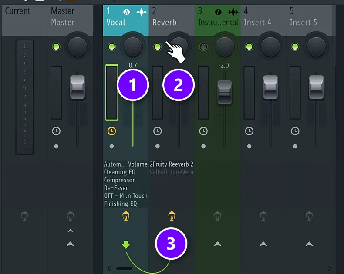Open the Cleaning EQ effect slot
Image resolution: width=344 pixels, height=274 pixels.
tap(126, 172)
